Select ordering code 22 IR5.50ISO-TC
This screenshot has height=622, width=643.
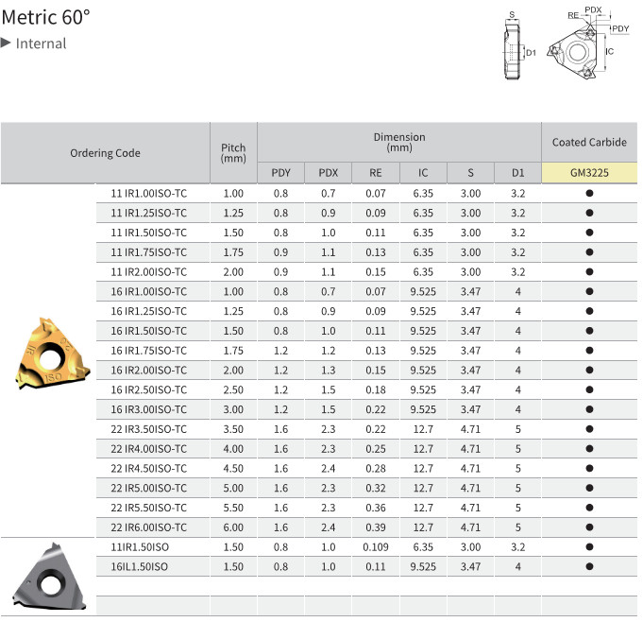[149, 508]
